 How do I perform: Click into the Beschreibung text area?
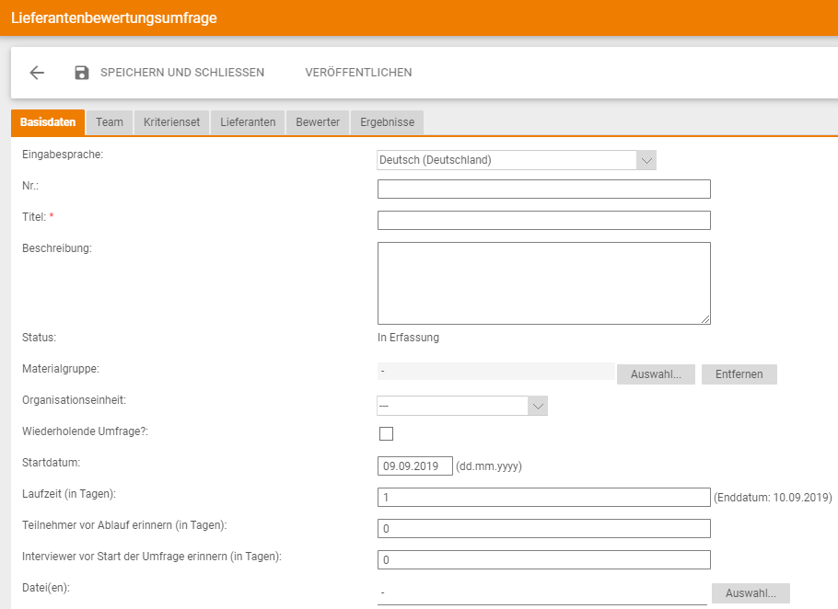pos(543,283)
